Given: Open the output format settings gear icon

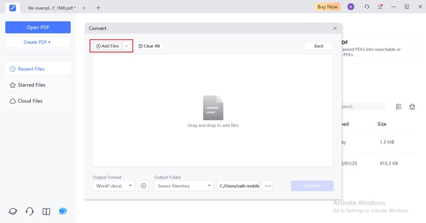Looking at the screenshot, I should 143,186.
